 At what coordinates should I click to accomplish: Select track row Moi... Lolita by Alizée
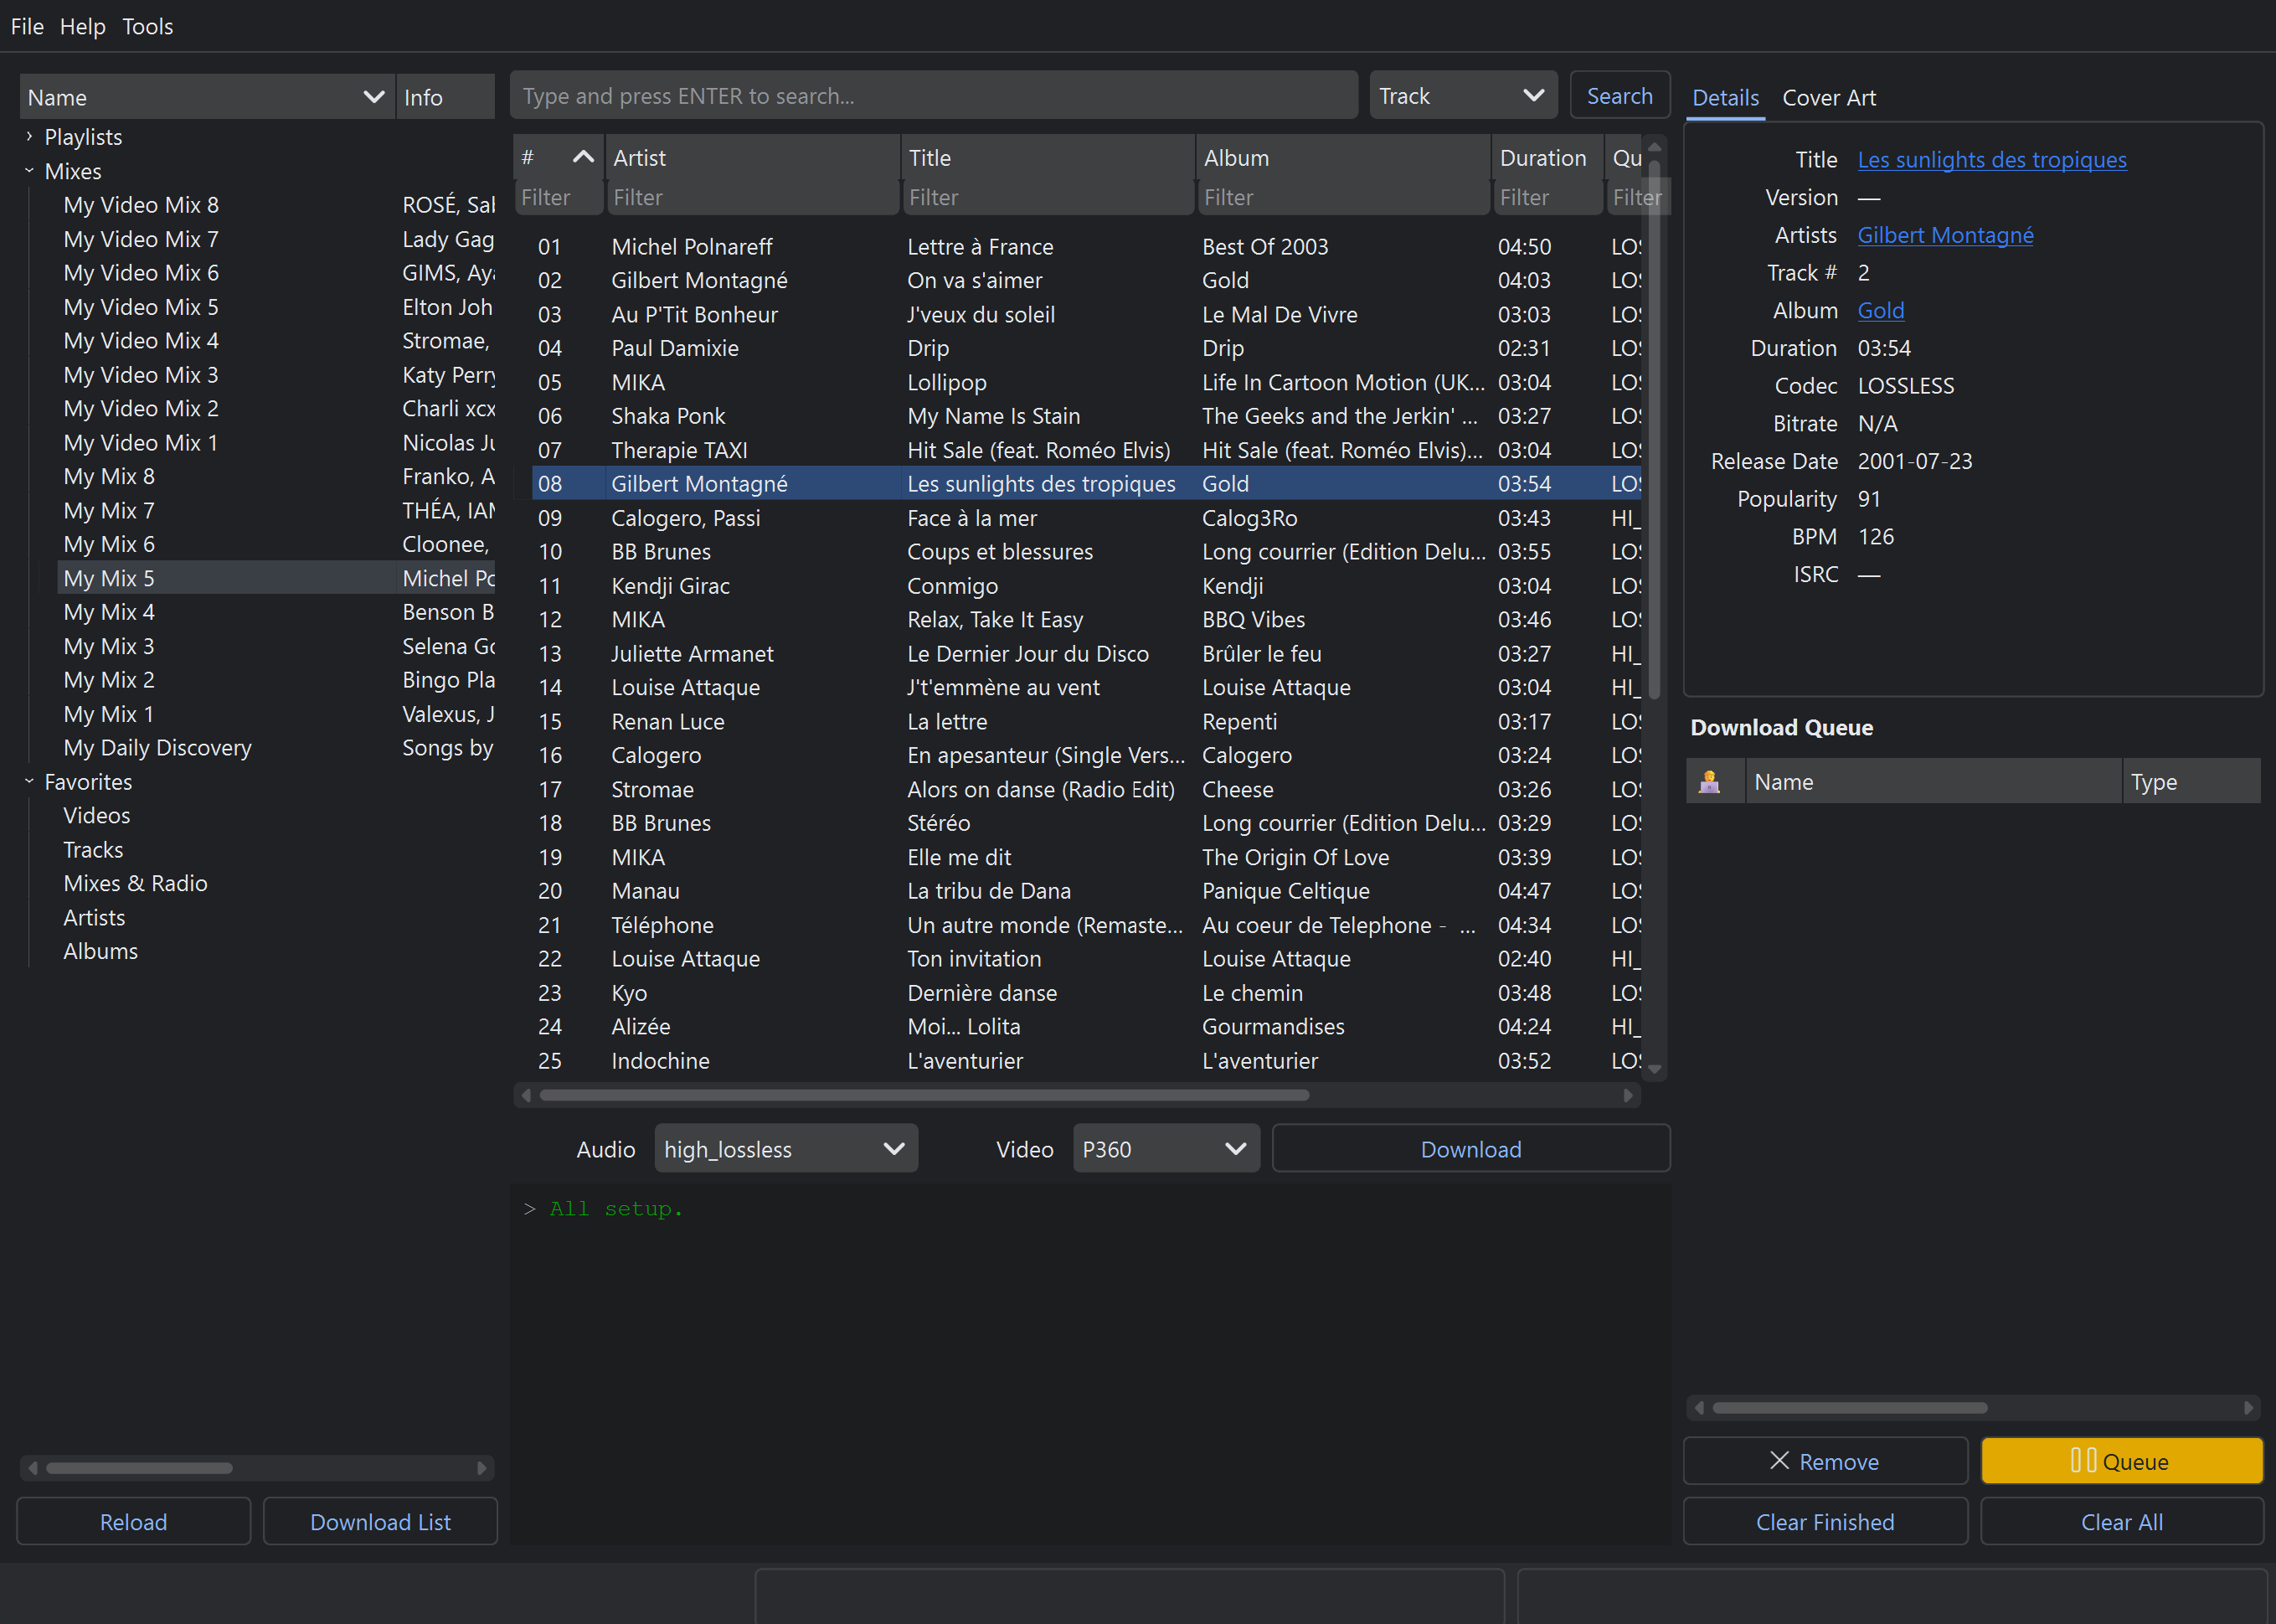coord(1085,1026)
